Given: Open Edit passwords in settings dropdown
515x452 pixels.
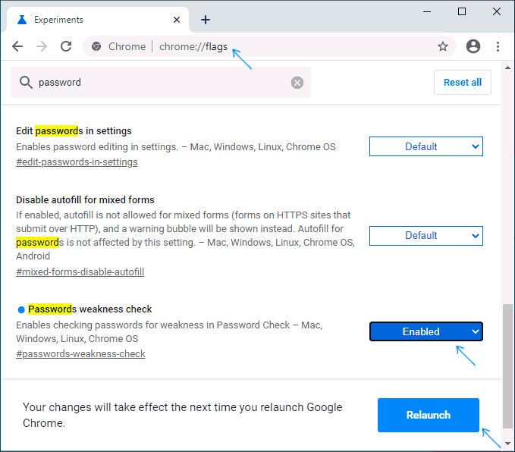Looking at the screenshot, I should pyautogui.click(x=426, y=146).
